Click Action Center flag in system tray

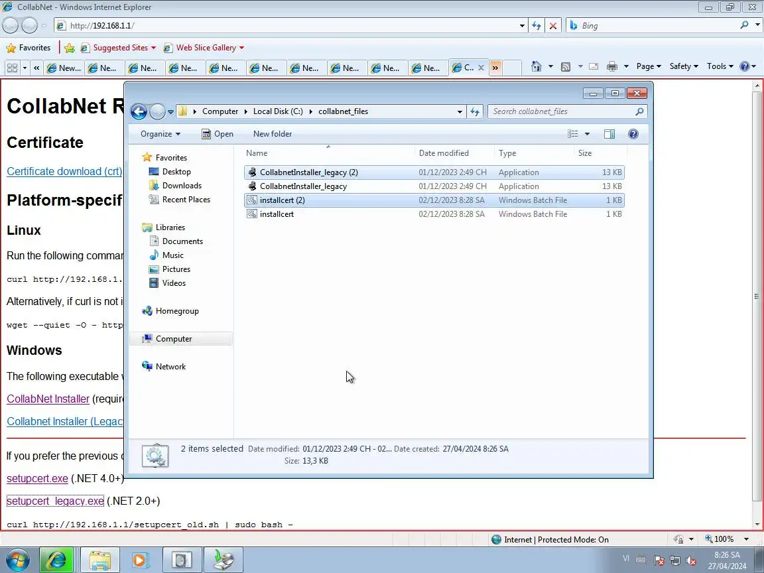(x=659, y=560)
